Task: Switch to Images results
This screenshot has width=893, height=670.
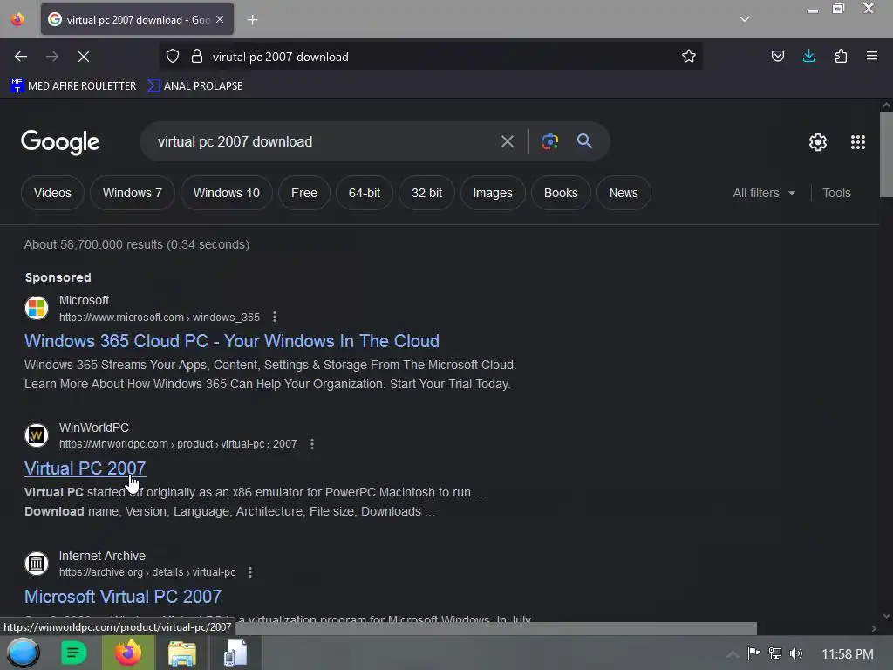Action: (493, 193)
